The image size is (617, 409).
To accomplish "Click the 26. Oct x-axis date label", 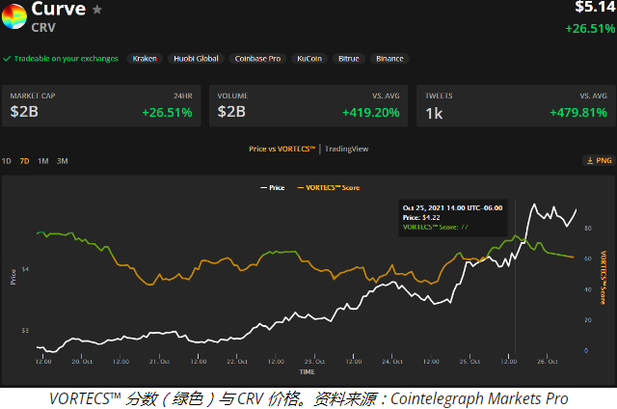I will coord(548,362).
